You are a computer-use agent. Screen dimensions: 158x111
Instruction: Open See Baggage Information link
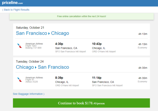coord(29,94)
